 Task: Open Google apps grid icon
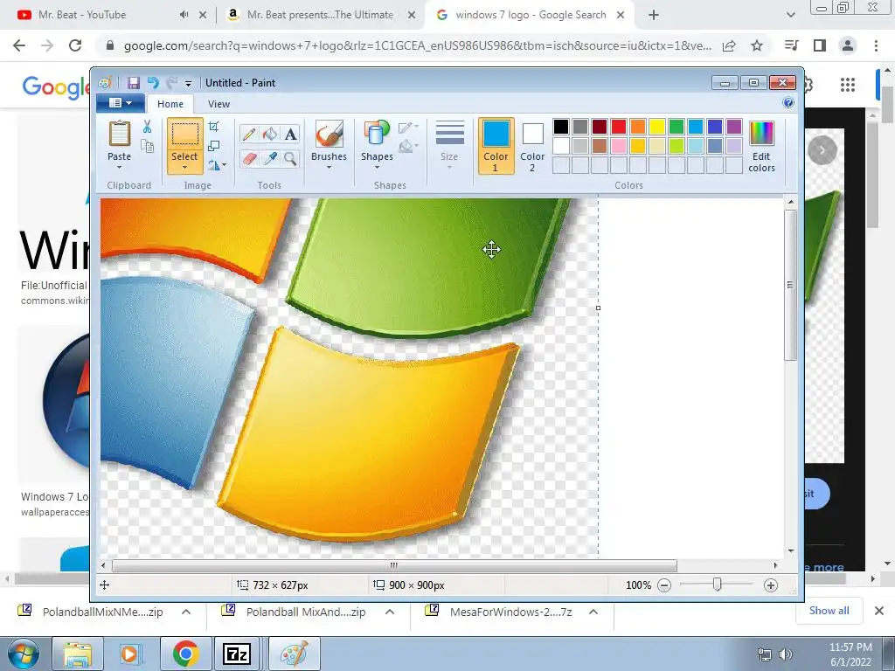point(848,85)
